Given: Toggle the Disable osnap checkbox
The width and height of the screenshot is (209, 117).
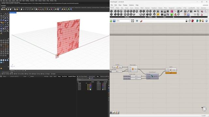Looking at the screenshot, I should [52, 74].
